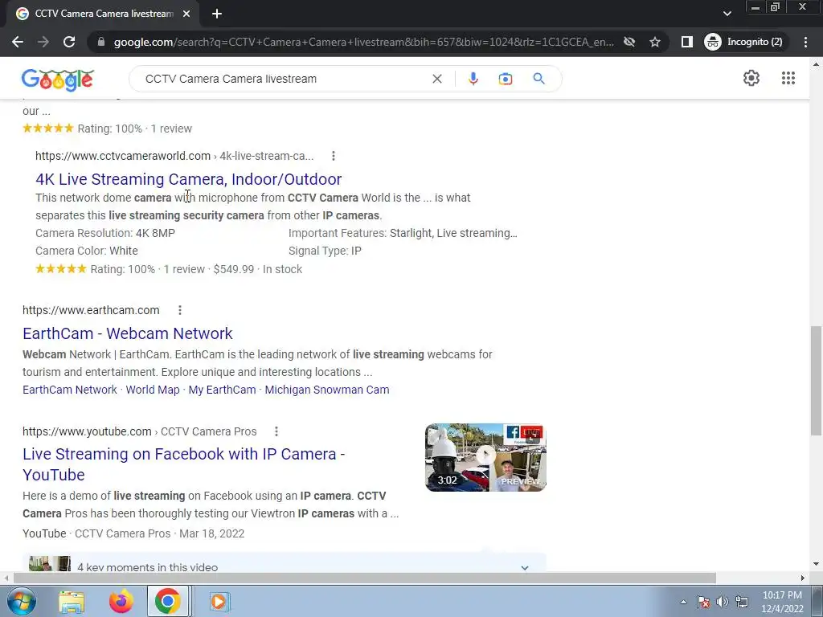Open the Incognito (2) profile button
Image resolution: width=823 pixels, height=617 pixels.
pos(745,42)
